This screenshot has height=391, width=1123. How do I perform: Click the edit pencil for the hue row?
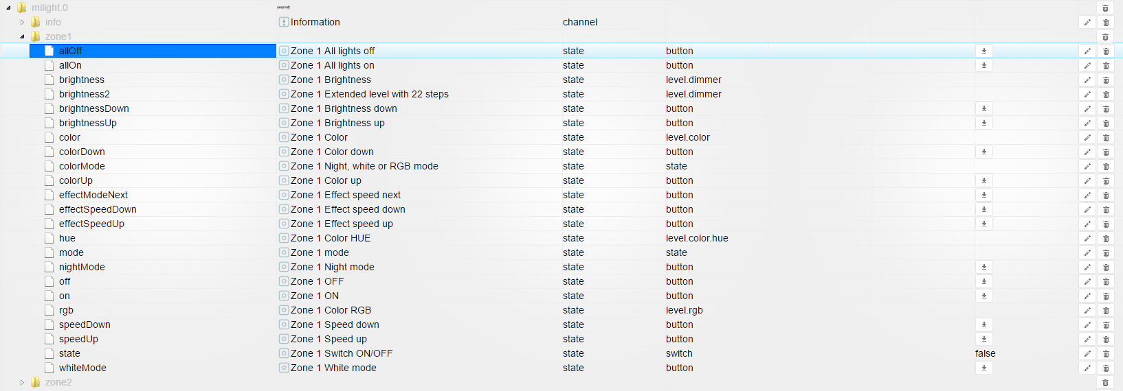pyautogui.click(x=1087, y=239)
